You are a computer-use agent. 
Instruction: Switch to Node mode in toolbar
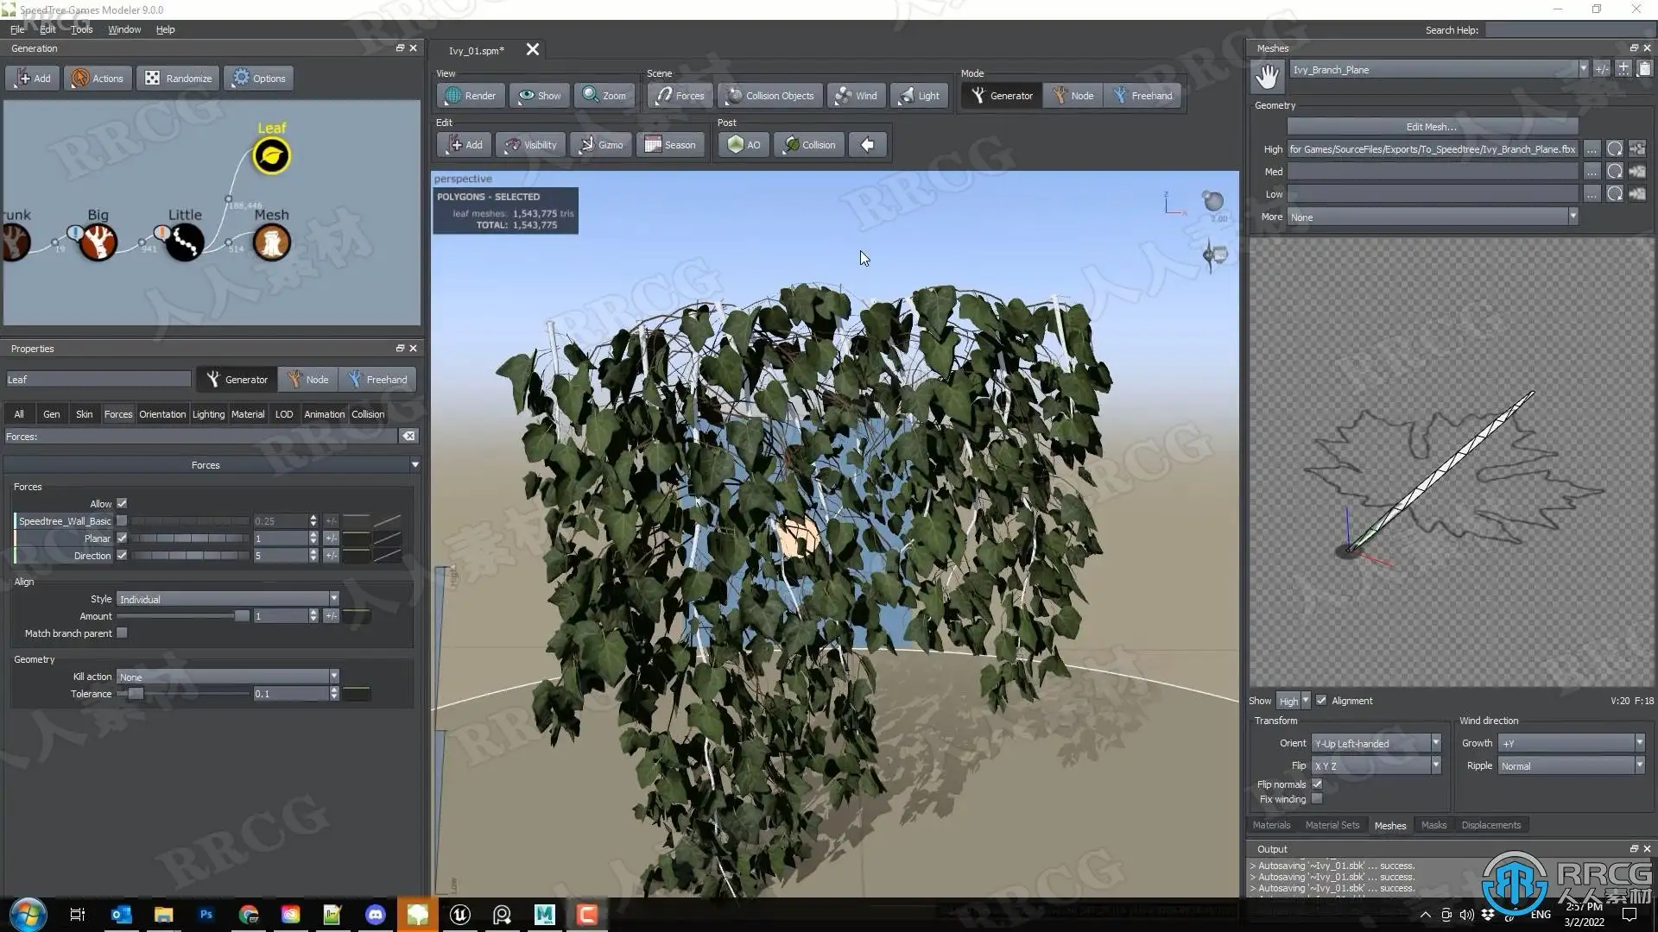click(1073, 96)
